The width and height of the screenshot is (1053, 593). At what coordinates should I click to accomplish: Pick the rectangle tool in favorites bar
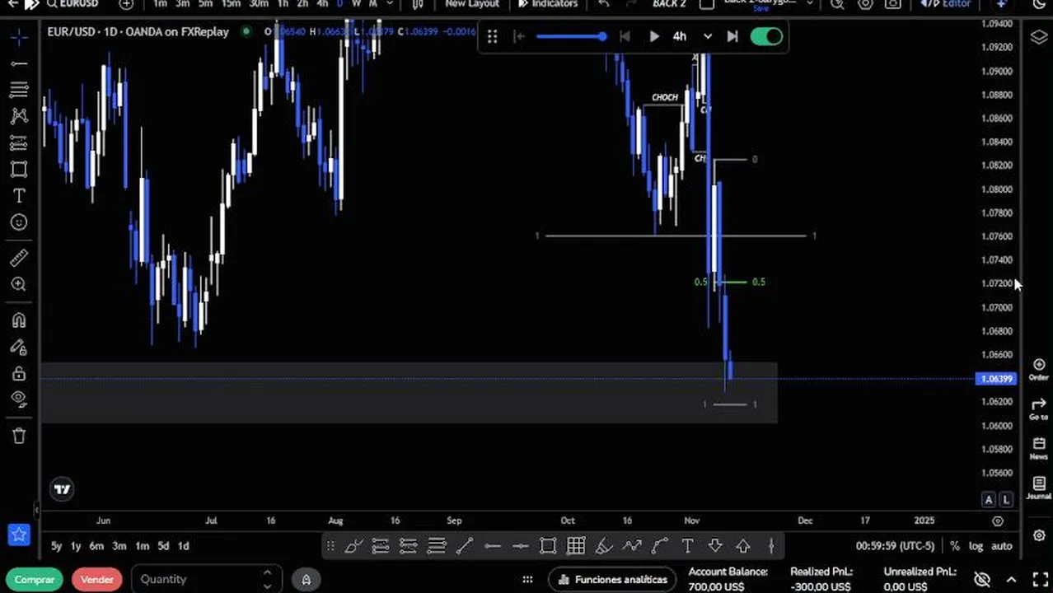[547, 545]
